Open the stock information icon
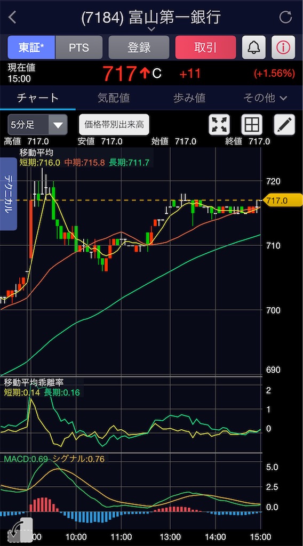 click(x=283, y=47)
